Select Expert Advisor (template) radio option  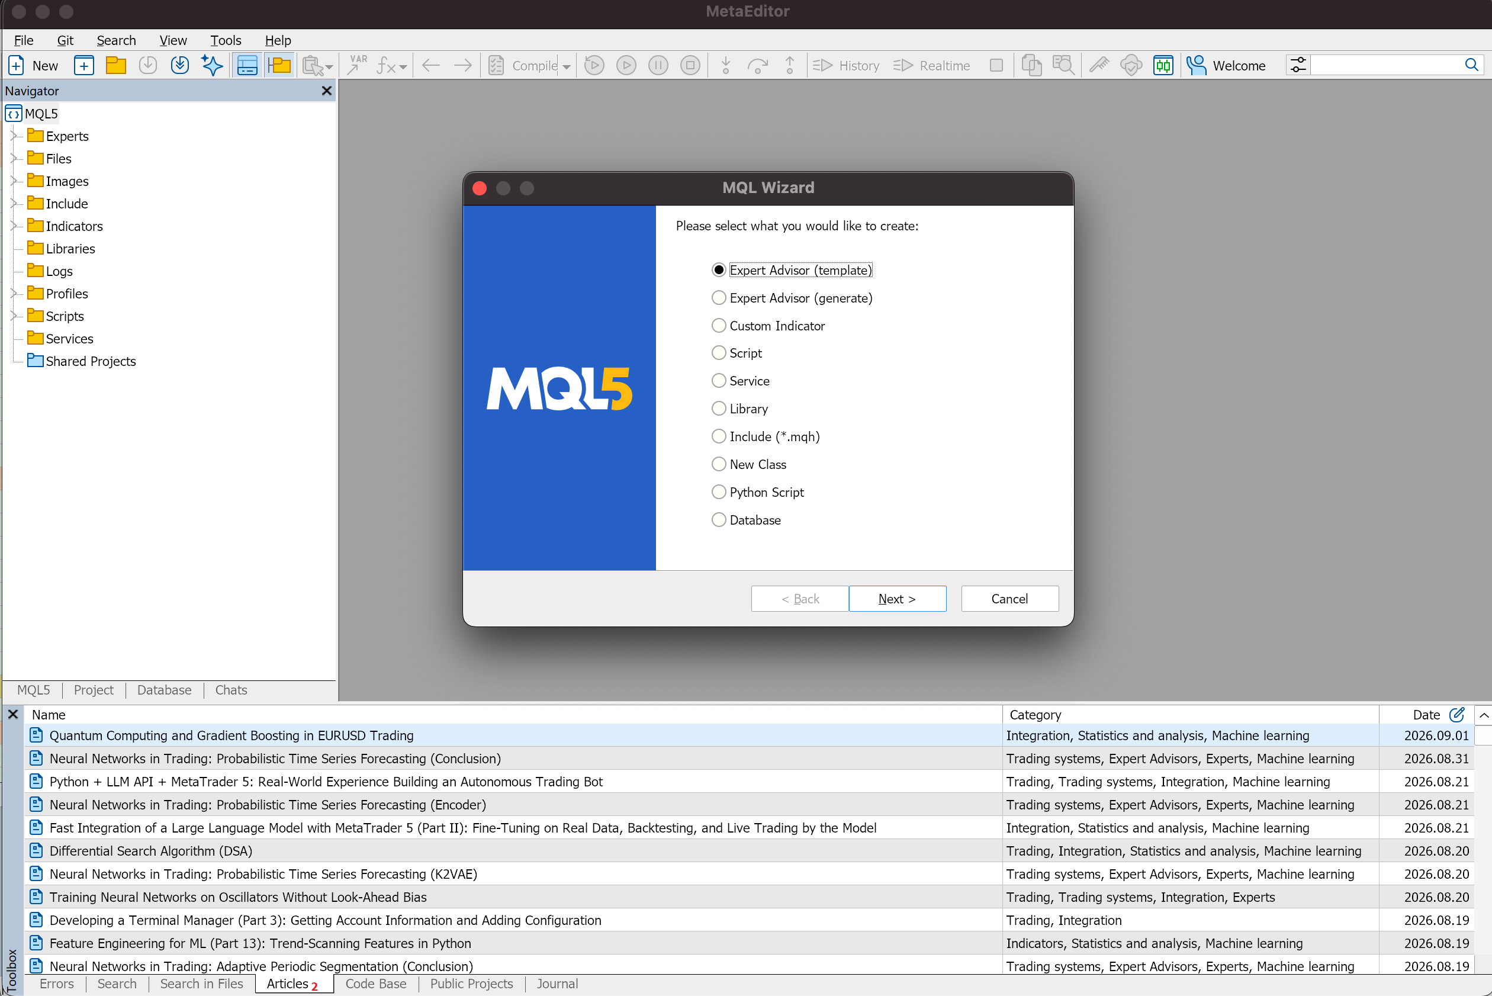coord(718,270)
